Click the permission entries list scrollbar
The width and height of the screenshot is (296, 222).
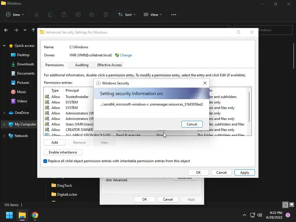coord(249,107)
